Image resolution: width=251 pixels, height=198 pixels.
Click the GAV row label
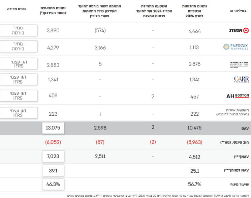click(x=245, y=129)
